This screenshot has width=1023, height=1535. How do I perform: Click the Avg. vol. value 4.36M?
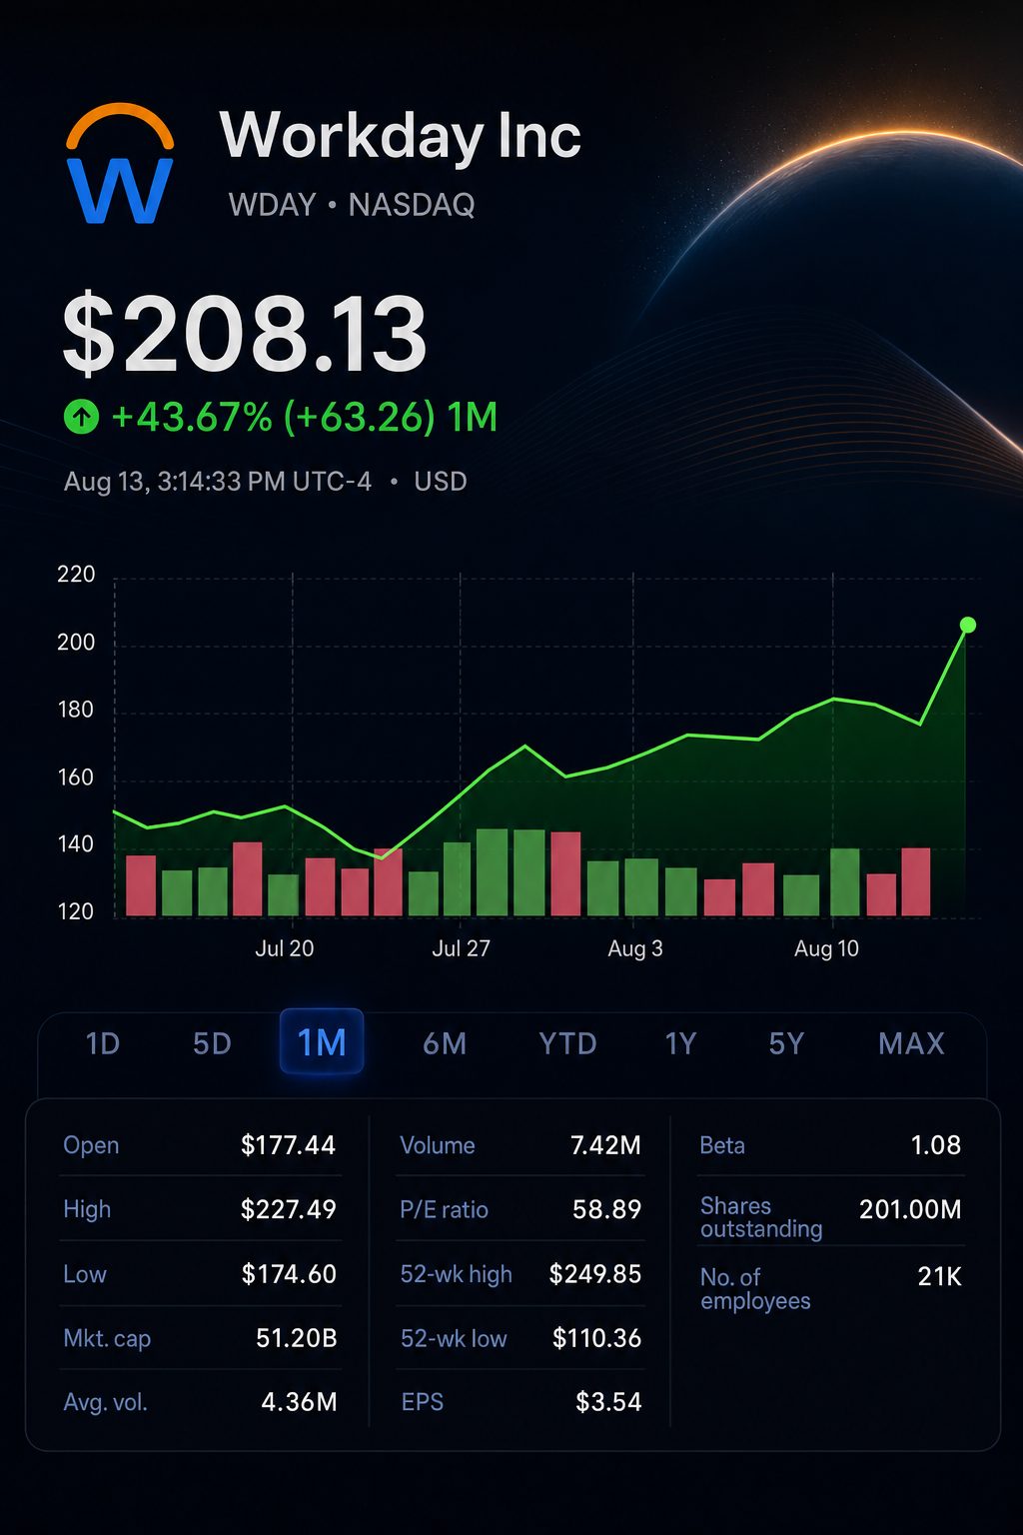pos(299,1402)
